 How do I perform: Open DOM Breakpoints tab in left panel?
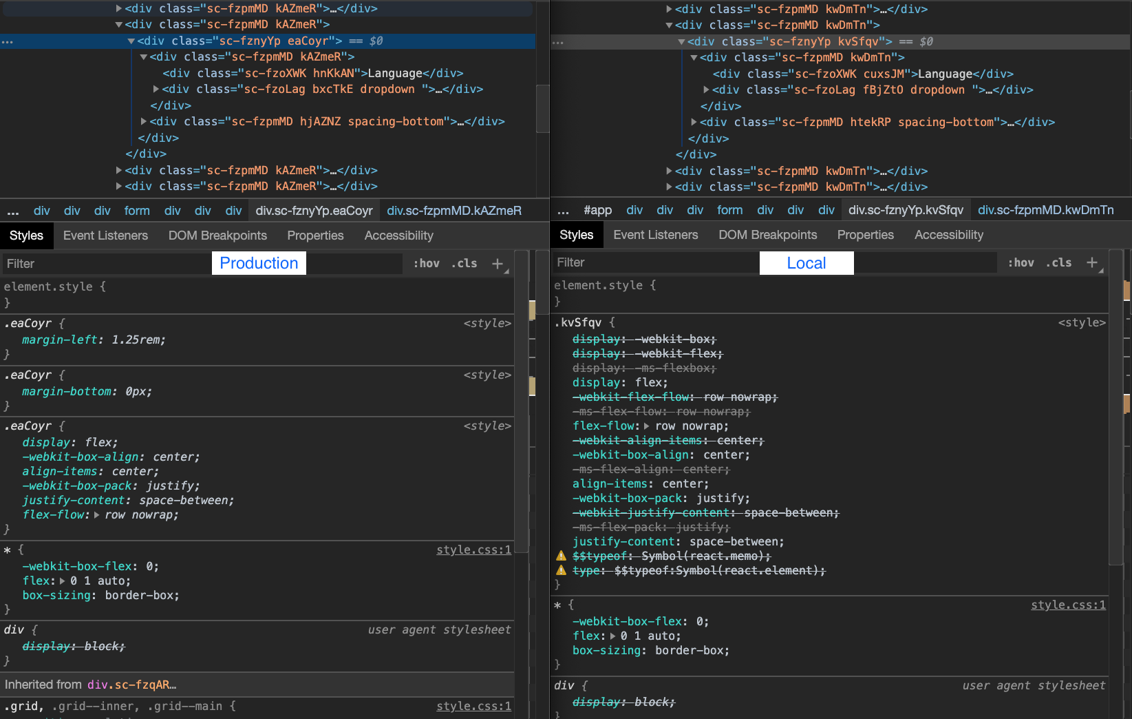217,236
